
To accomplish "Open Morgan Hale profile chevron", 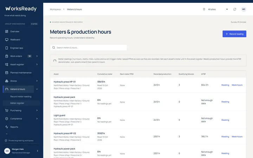I will pyautogui.click(x=38, y=151).
